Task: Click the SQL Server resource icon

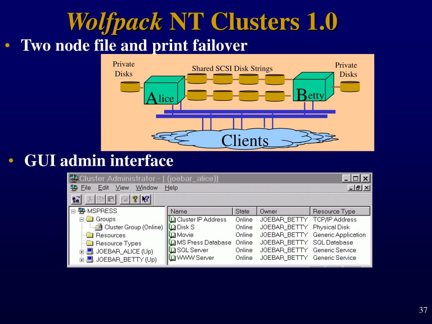Action: point(173,250)
